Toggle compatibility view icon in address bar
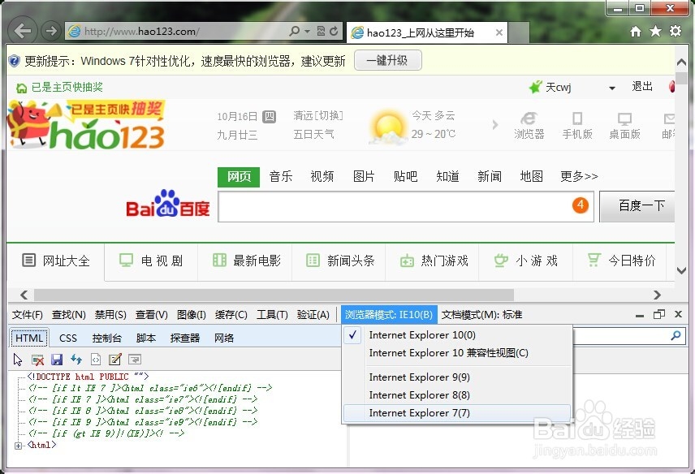 [x=321, y=31]
